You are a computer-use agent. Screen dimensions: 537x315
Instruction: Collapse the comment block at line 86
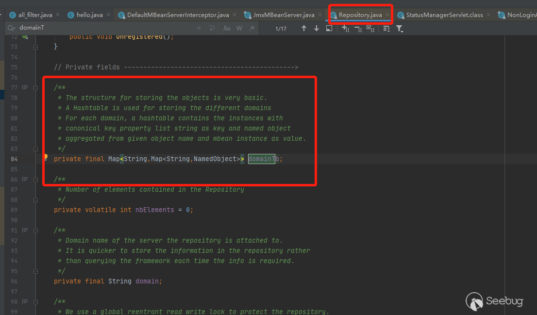pos(35,180)
